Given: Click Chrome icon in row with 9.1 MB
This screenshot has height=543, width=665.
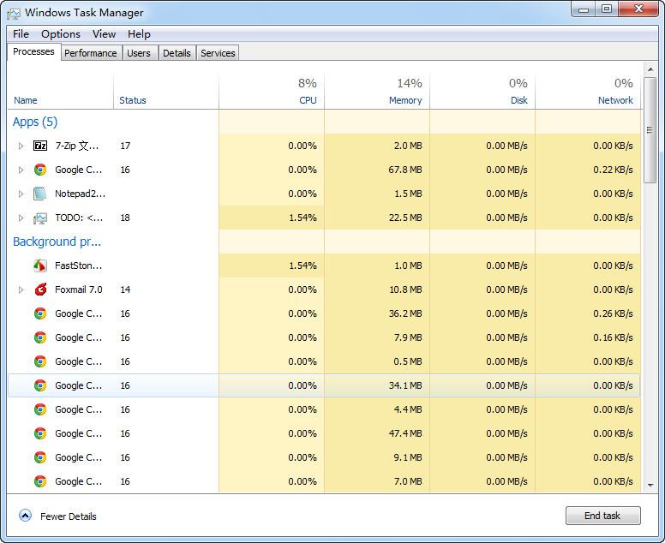Looking at the screenshot, I should (40, 457).
